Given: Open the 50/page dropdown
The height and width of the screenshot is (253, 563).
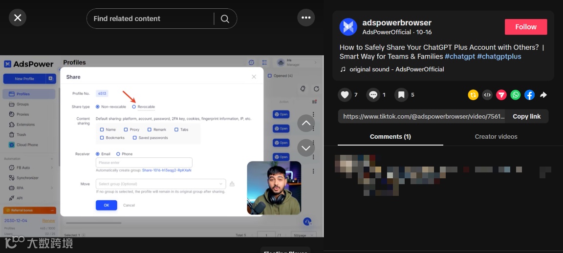Looking at the screenshot, I should pos(304,235).
